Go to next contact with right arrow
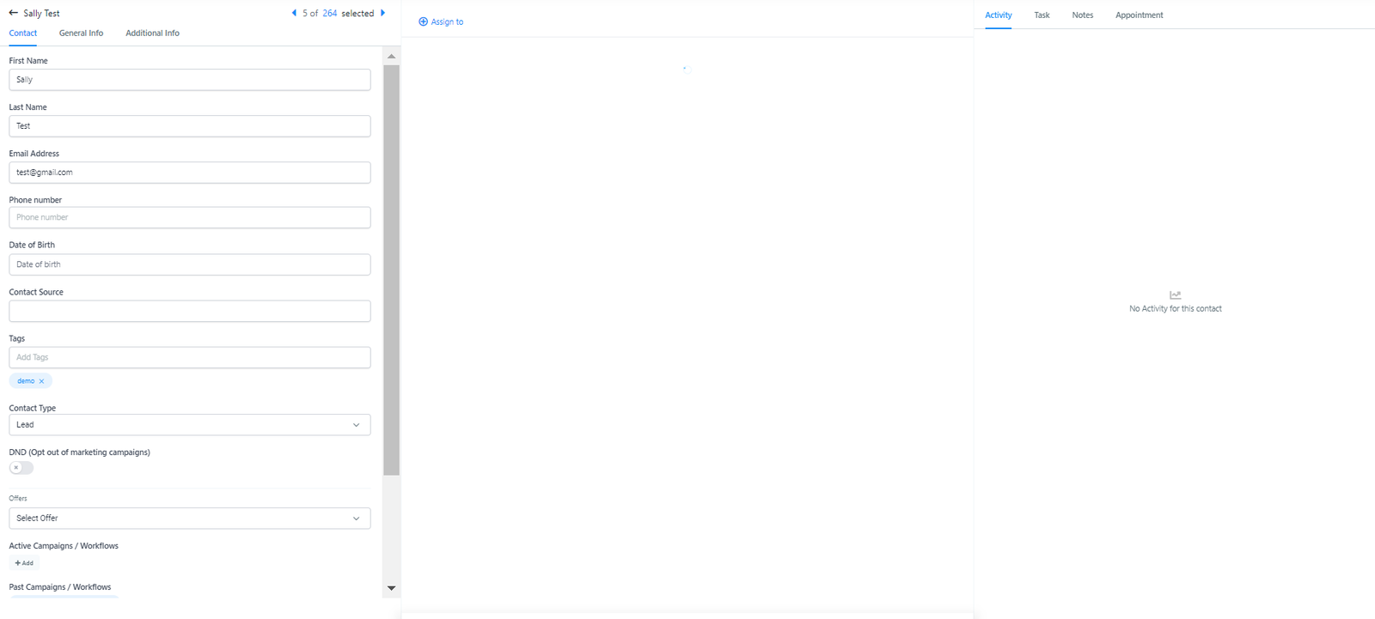 tap(383, 13)
